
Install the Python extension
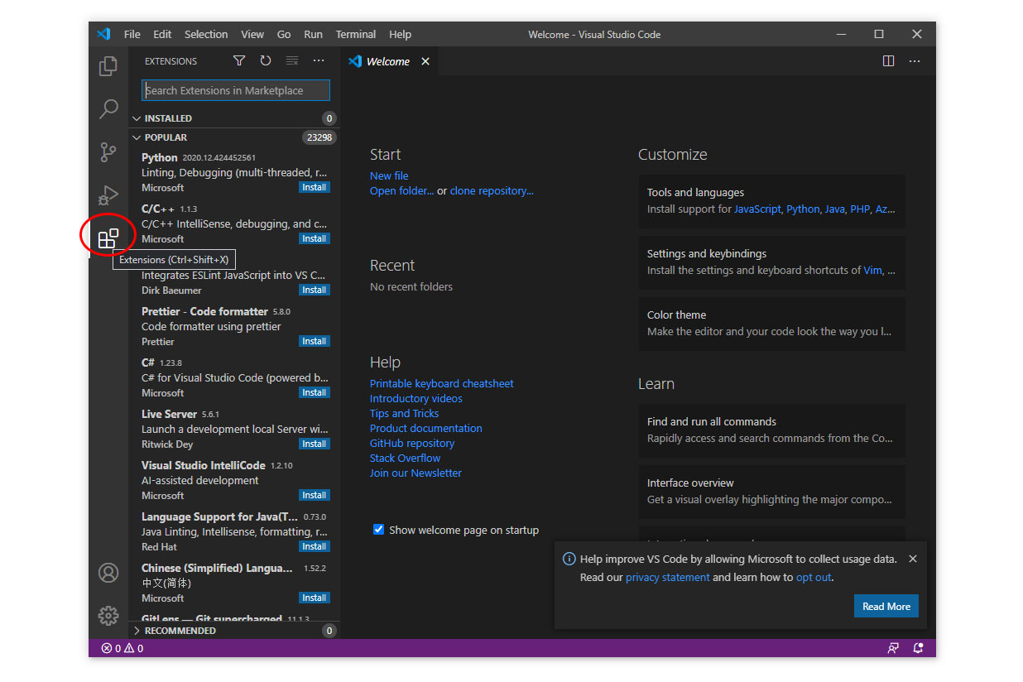coord(315,188)
